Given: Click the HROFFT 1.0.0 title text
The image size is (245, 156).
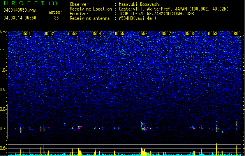Looking at the screenshot, I should (x=31, y=3).
